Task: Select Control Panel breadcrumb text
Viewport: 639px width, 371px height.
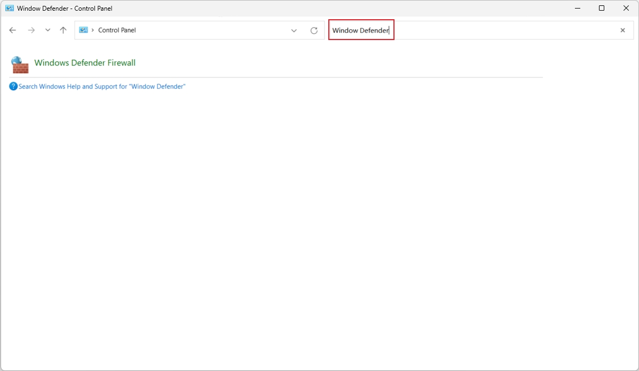Action: coord(117,30)
